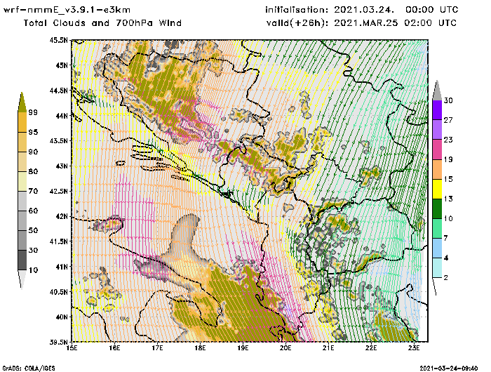Viewport: 491px width, 372px height.
Task: Pick the light purple 23–27 wind legend swatch
Action: (x=437, y=130)
